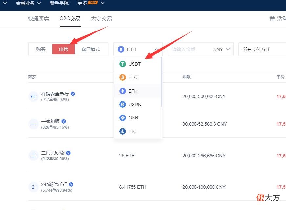The width and height of the screenshot is (286, 210).
Task: Open the CNY currency dropdown
Action: [x=221, y=49]
